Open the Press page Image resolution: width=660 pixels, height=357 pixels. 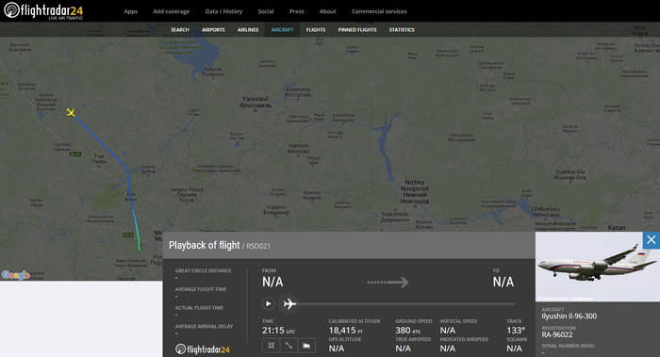[x=296, y=11]
